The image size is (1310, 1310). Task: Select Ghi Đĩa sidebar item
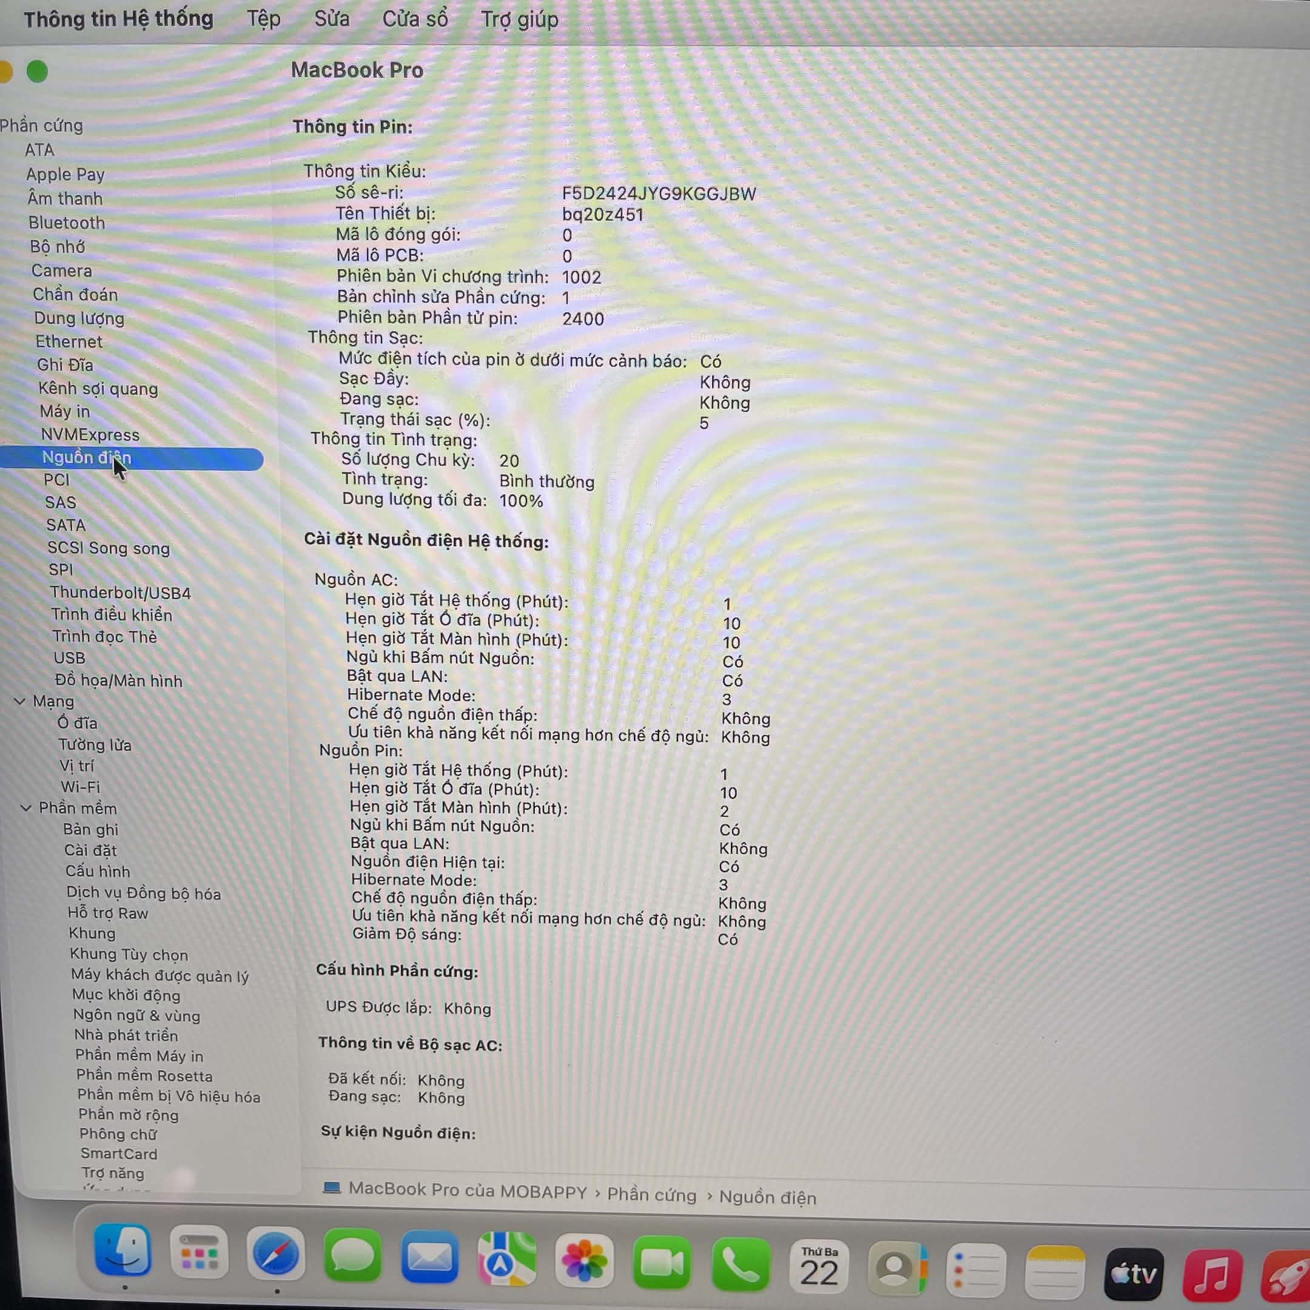pyautogui.click(x=65, y=364)
